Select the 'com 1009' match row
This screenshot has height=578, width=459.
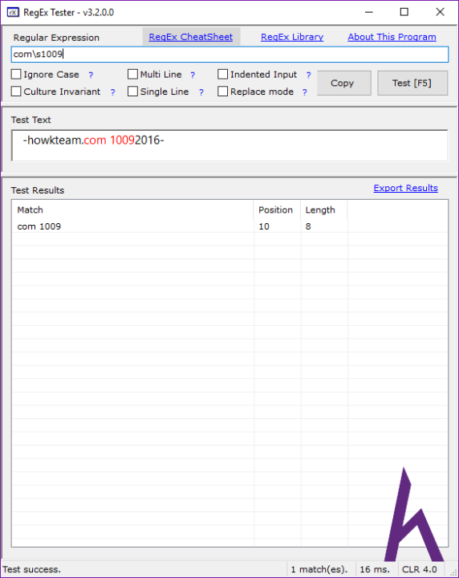pyautogui.click(x=229, y=226)
